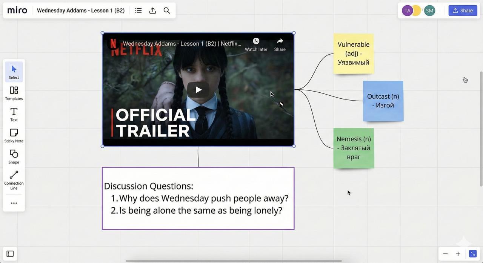Image resolution: width=483 pixels, height=263 pixels.
Task: Pick the Sticky Note tool
Action: pyautogui.click(x=14, y=135)
